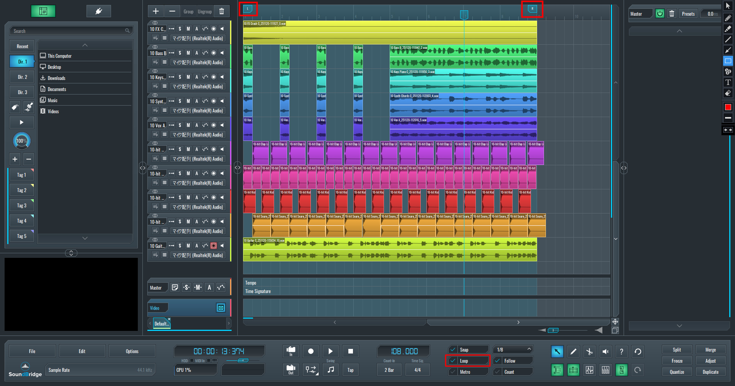Click the left loop locator marker
Viewport: 735px width, 386px height.
[248, 9]
